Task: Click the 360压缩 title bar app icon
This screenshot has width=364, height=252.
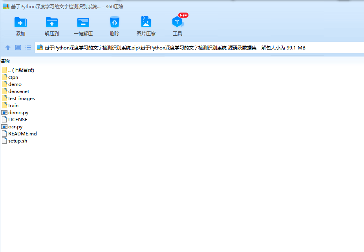Action: click(6, 7)
